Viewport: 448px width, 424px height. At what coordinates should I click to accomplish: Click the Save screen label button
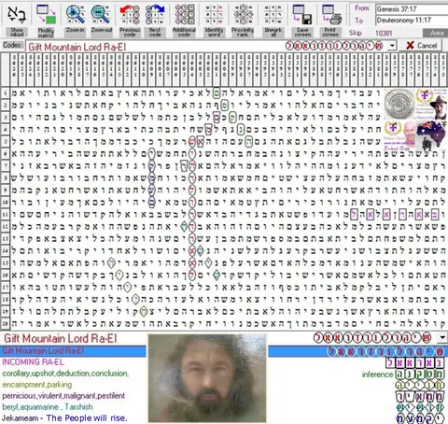302,32
